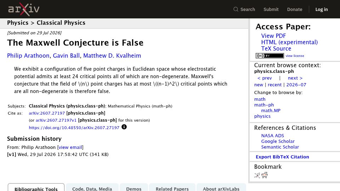Image resolution: width=340 pixels, height=191 pixels.
Task: Open author Matthew D. Kvalheim's page
Action: pyautogui.click(x=112, y=56)
